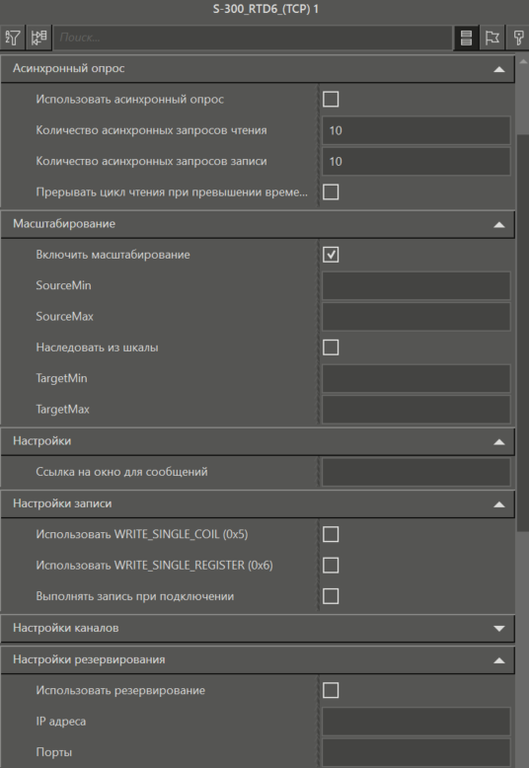Click the vertical scrollbar thumb
Viewport: 529px width, 768px height.
point(523,333)
